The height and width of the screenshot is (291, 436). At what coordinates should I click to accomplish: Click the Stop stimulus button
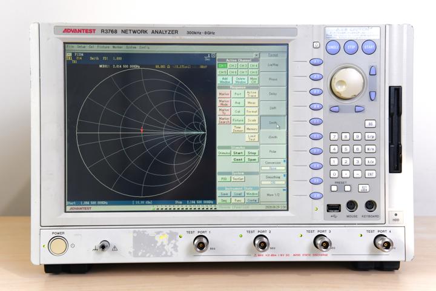pos(252,153)
